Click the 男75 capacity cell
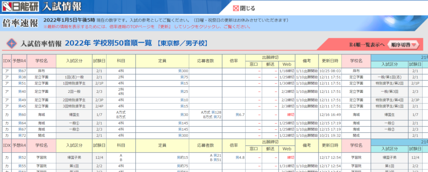The height and width of the screenshot is (172, 428). 184,77
